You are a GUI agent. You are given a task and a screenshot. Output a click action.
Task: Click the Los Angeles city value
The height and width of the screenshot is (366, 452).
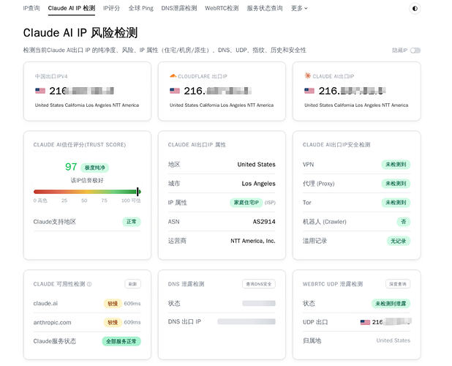[x=259, y=184]
